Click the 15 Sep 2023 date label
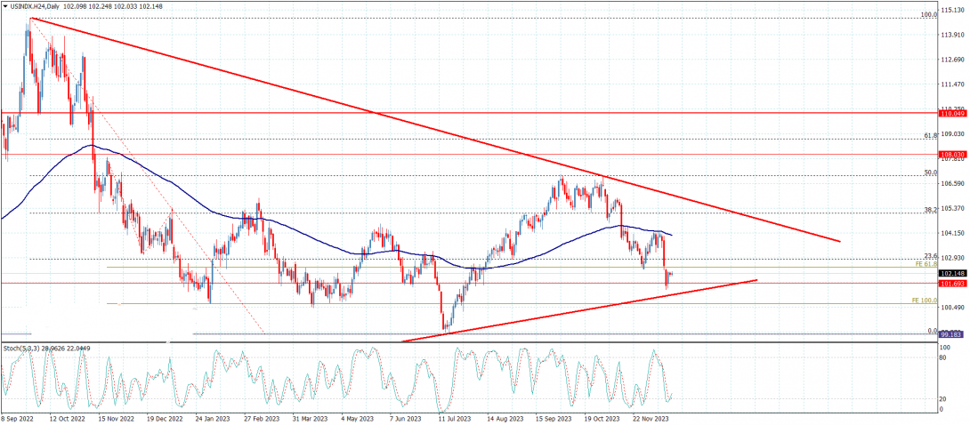Screen dimensions: 970x425 552,419
